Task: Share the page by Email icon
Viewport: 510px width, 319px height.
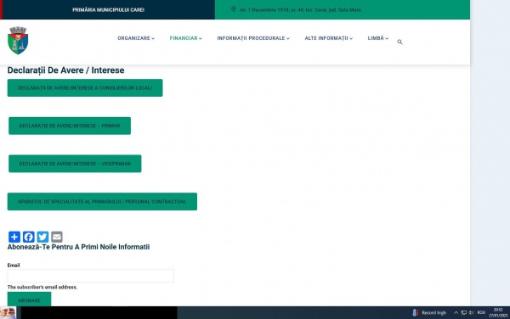Action: (57, 237)
